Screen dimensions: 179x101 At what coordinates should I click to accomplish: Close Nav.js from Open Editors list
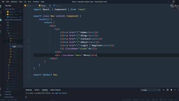pyautogui.click(x=6, y=14)
